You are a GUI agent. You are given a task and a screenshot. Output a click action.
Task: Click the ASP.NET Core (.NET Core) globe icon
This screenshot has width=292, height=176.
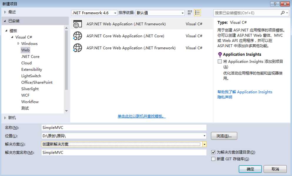(77, 36)
